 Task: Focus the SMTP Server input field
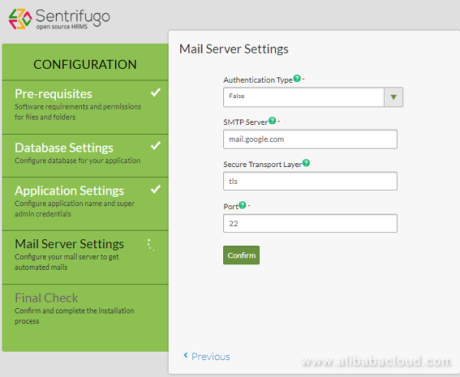(310, 139)
